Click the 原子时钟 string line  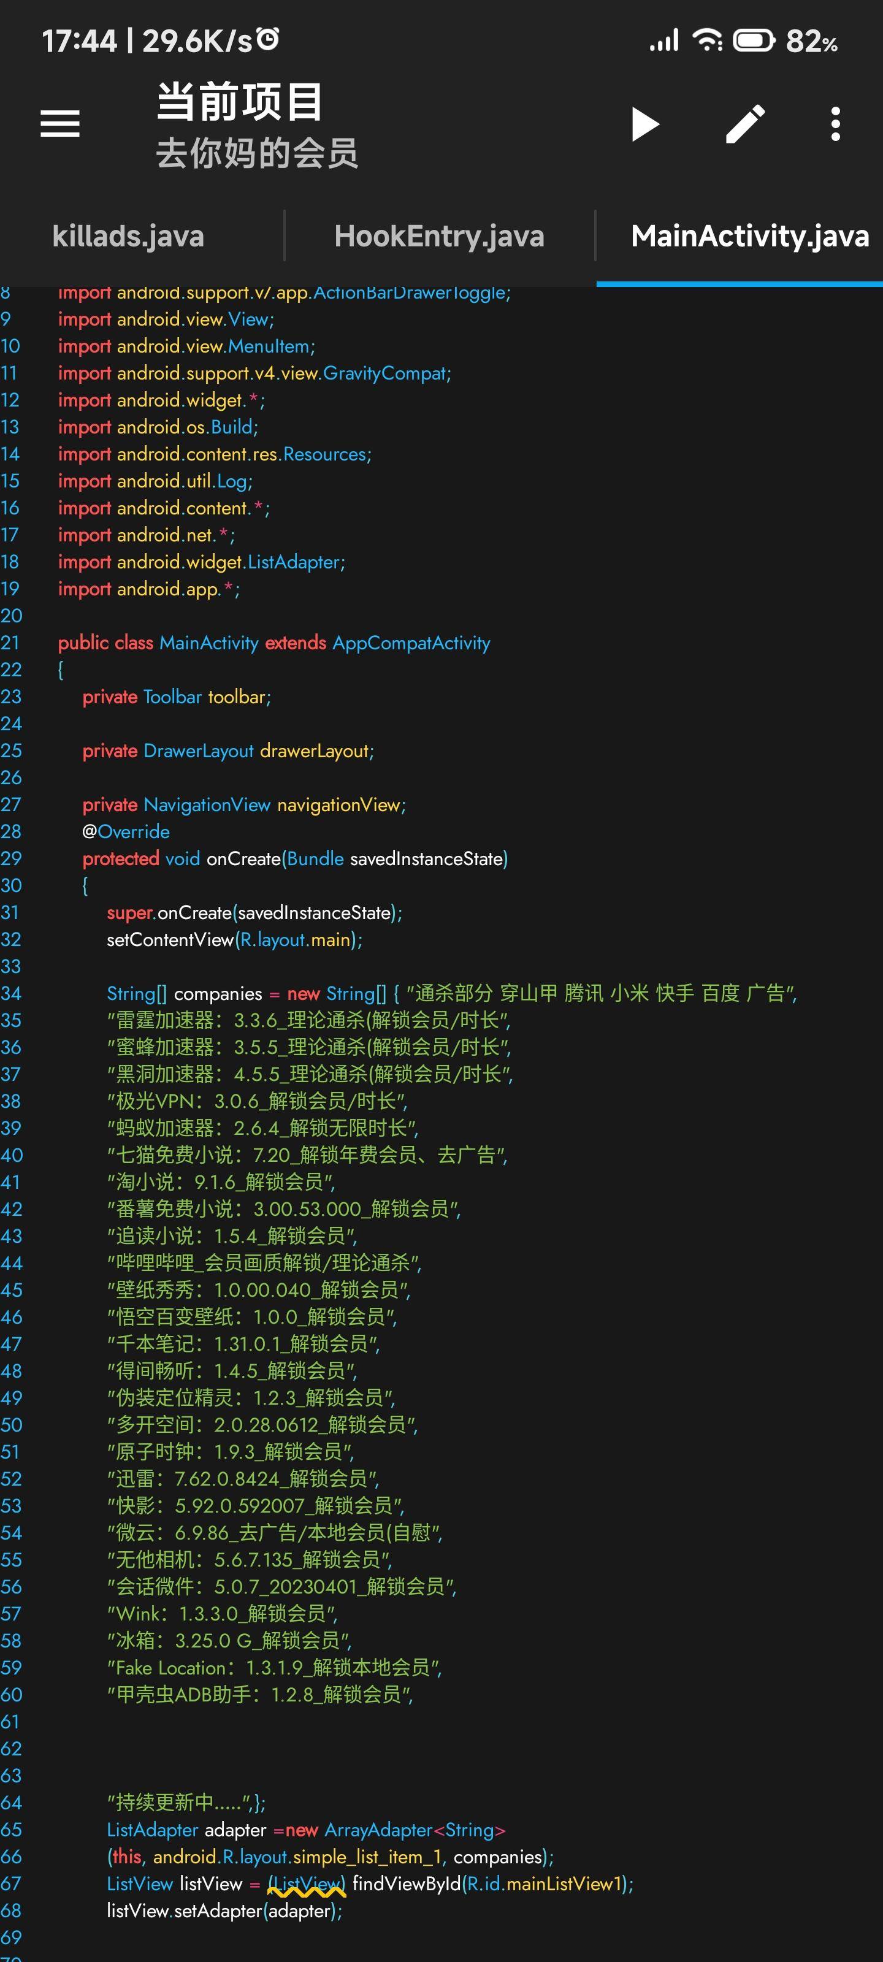pyautogui.click(x=231, y=1452)
